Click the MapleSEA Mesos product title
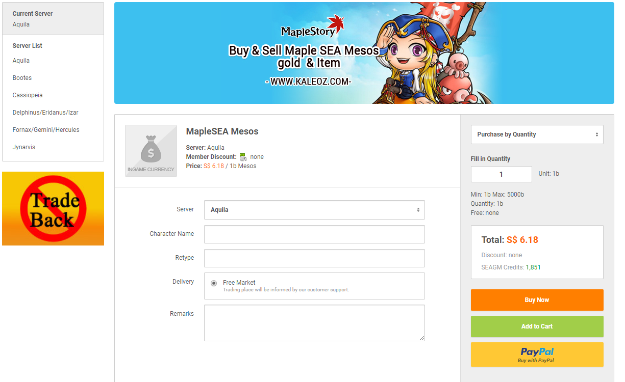The height and width of the screenshot is (382, 625). 222,131
